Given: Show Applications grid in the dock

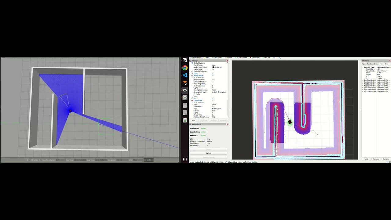Looking at the screenshot, I should pyautogui.click(x=185, y=159).
